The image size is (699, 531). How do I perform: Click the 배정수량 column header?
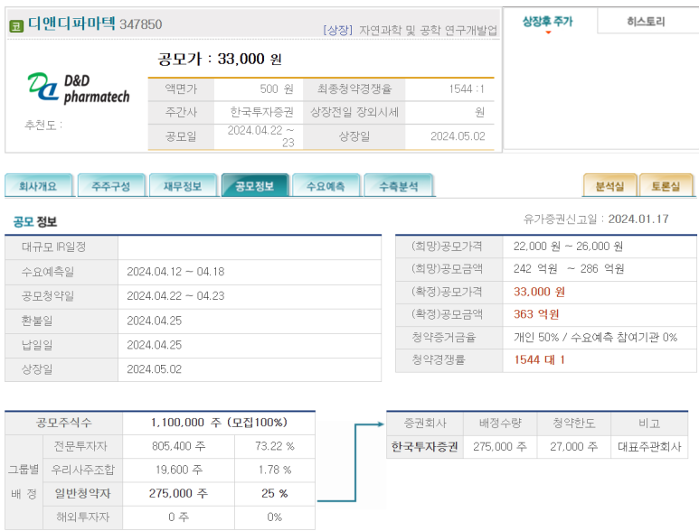[x=500, y=424]
